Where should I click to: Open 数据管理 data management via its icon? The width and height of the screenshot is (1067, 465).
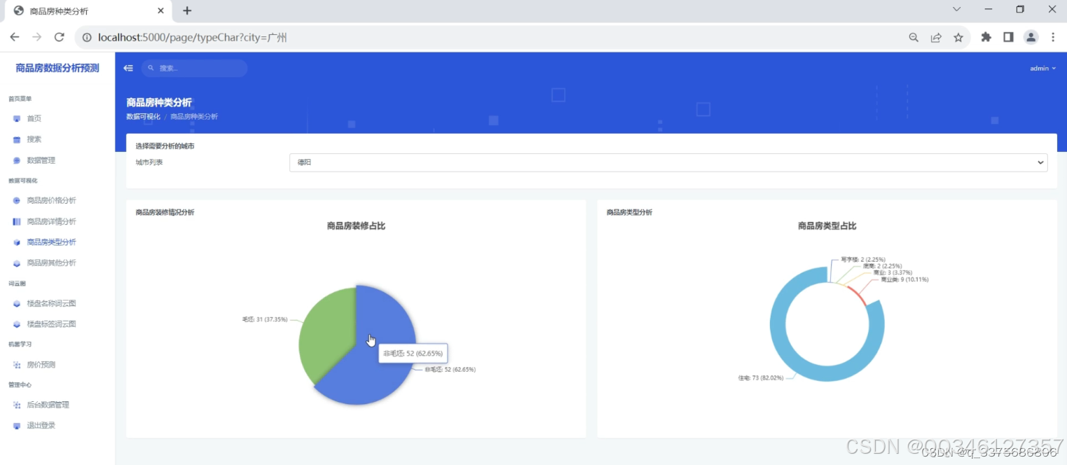pos(18,160)
